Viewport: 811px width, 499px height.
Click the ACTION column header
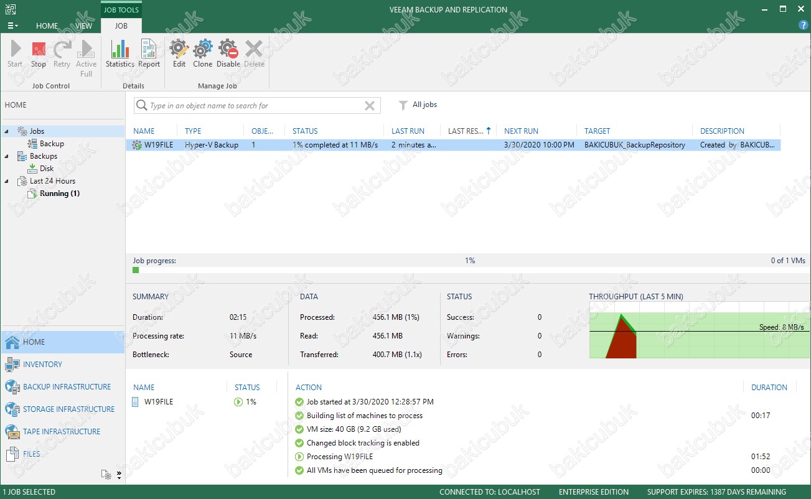tap(309, 387)
